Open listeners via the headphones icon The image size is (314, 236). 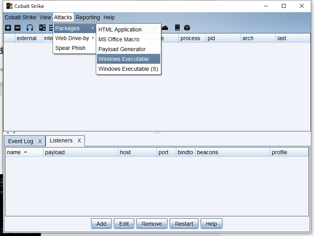tap(30, 28)
